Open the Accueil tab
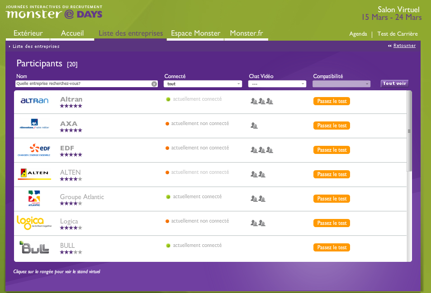431x293 pixels. click(72, 33)
